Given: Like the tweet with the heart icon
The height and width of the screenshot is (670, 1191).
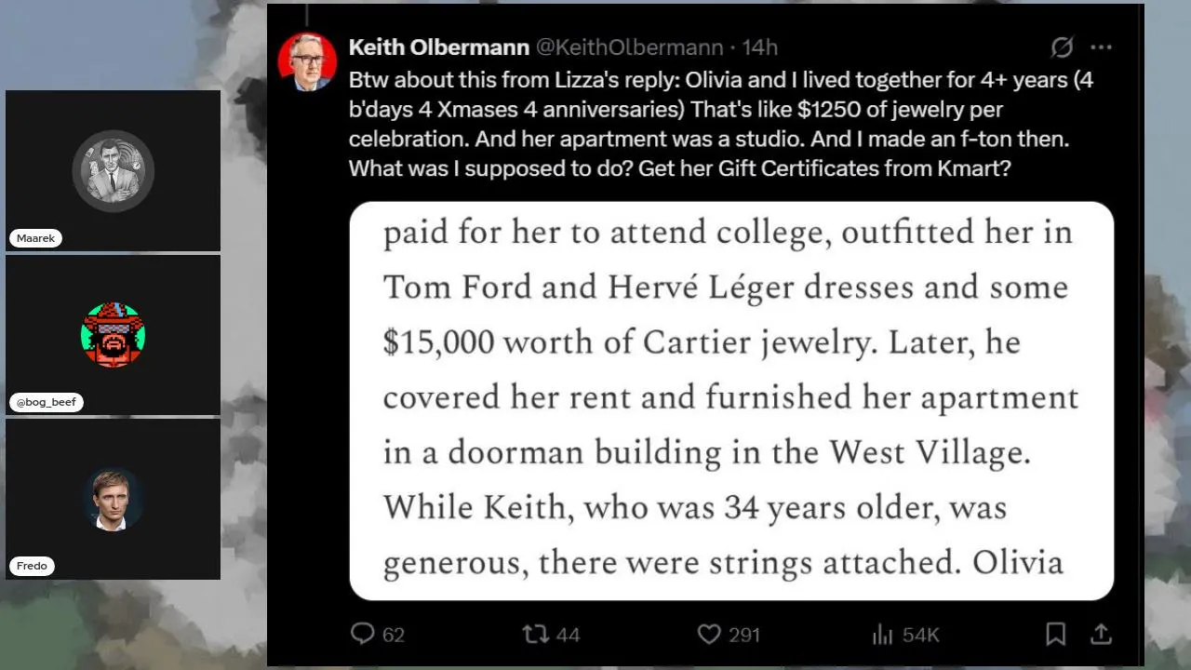Looking at the screenshot, I should tap(709, 634).
